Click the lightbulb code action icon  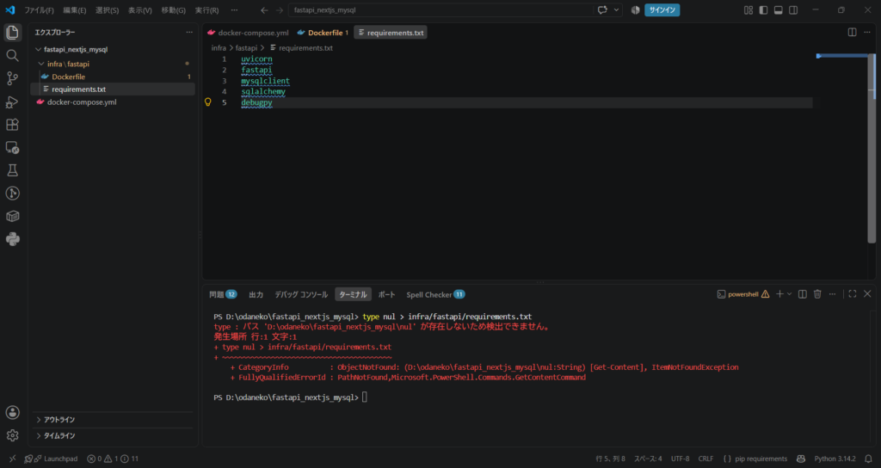[208, 102]
